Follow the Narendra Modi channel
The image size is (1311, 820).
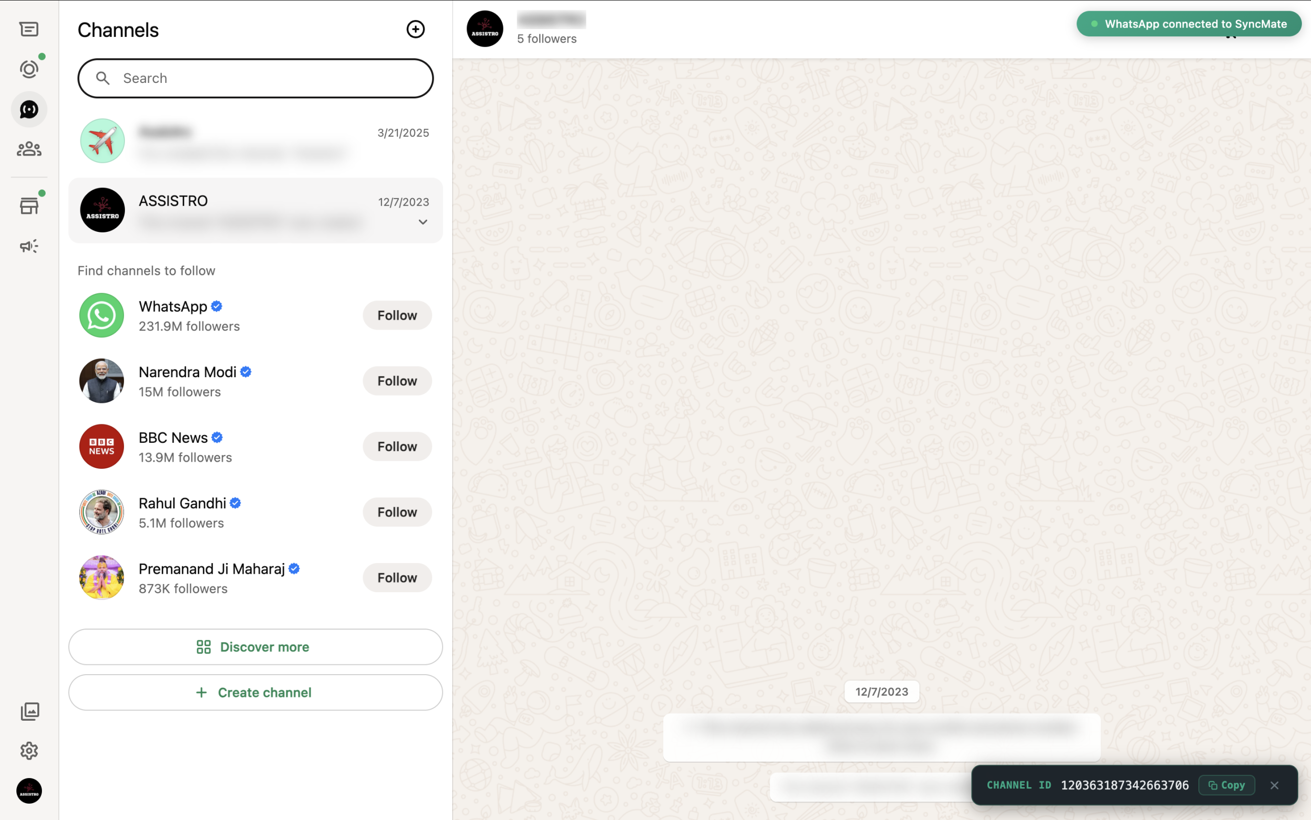pyautogui.click(x=397, y=381)
